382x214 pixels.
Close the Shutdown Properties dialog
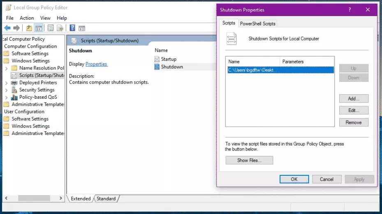pyautogui.click(x=368, y=10)
